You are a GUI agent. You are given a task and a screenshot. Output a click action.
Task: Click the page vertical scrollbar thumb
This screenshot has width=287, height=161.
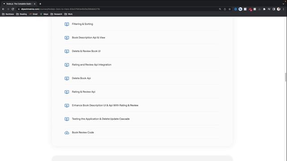coord(286,77)
